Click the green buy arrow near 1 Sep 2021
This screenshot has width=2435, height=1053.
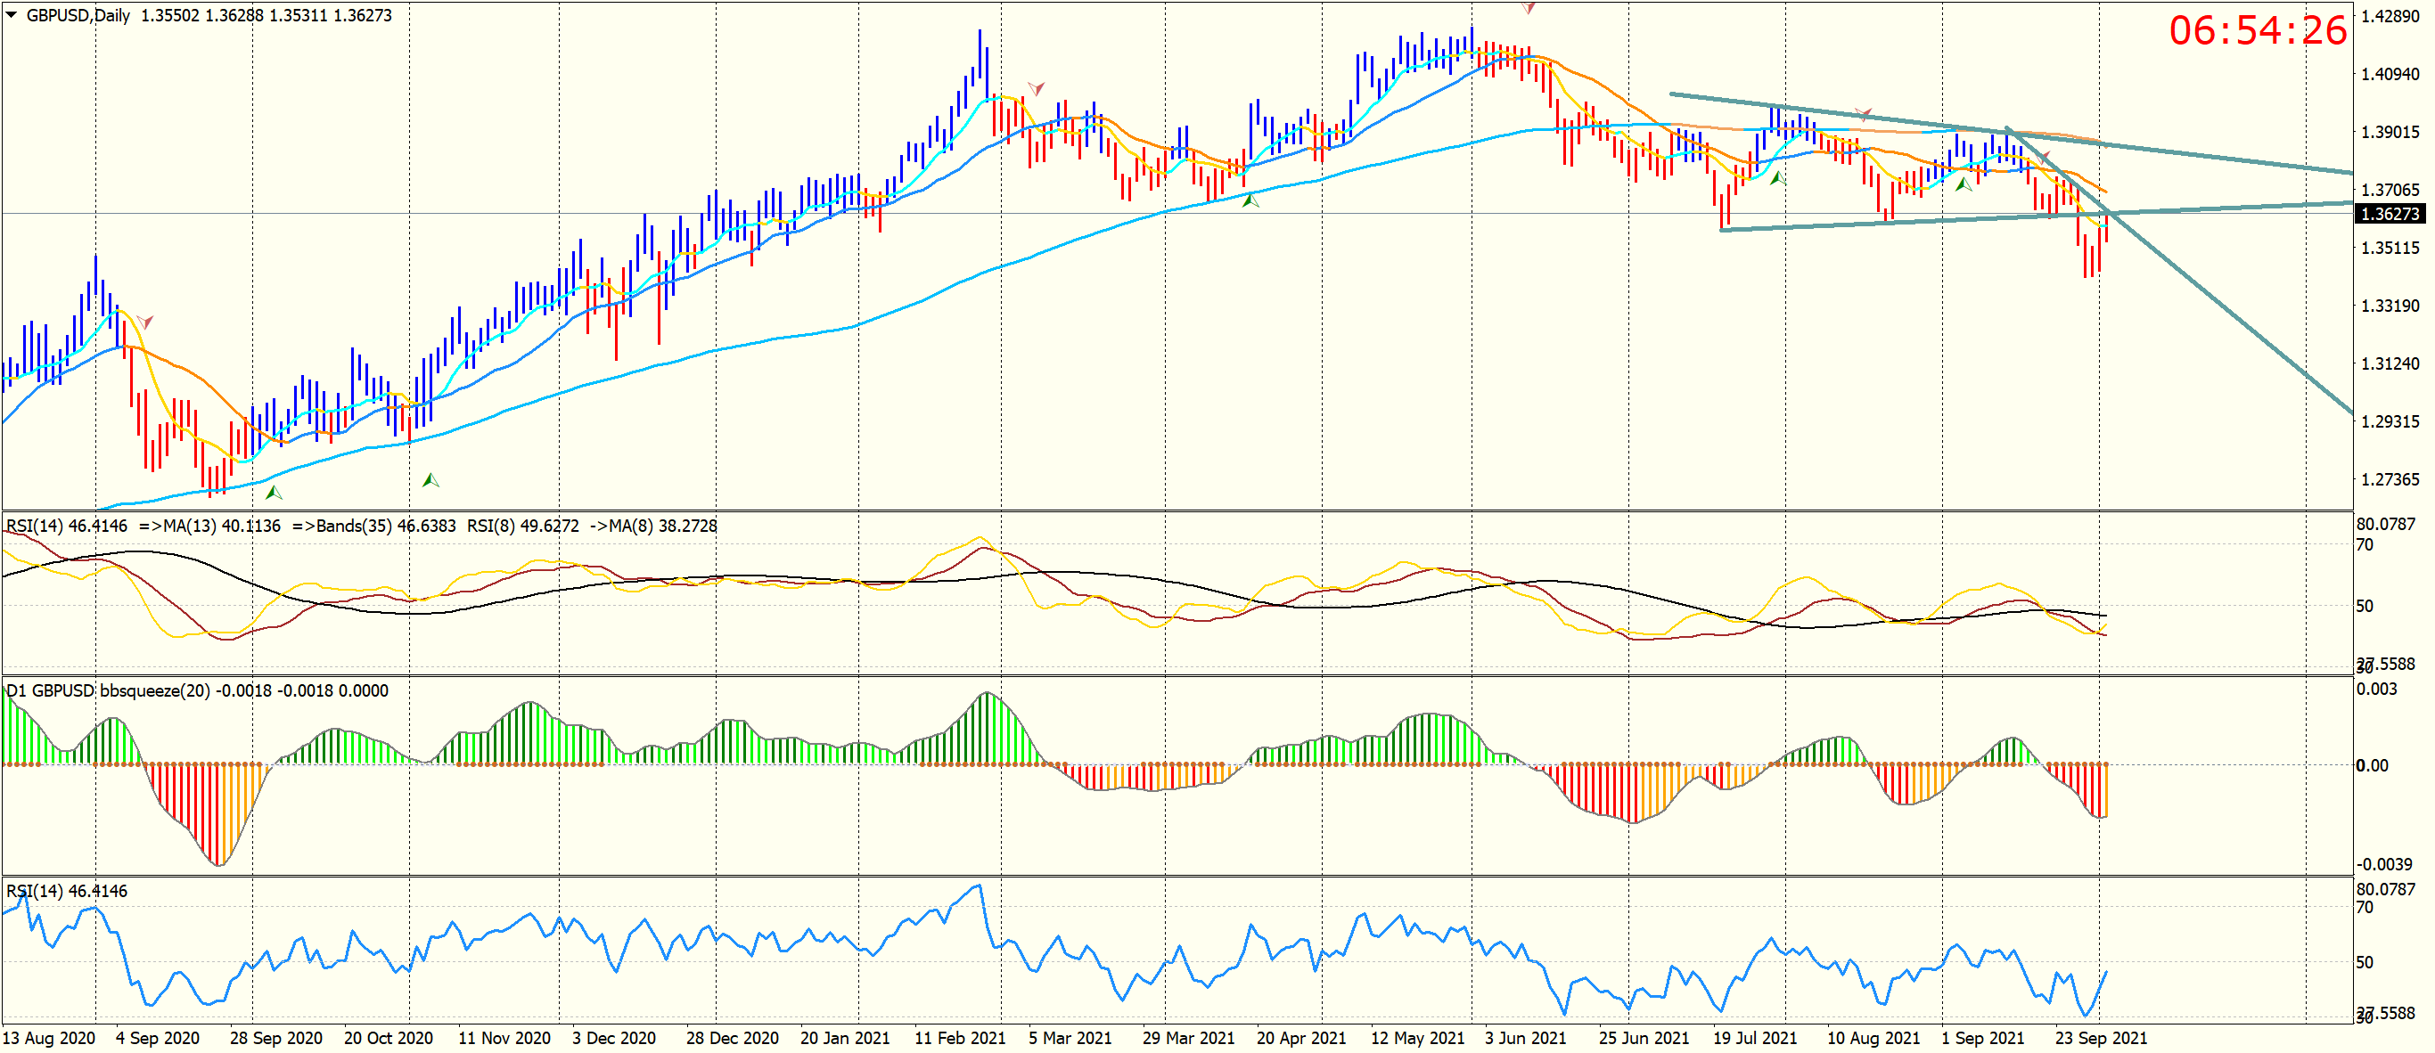pos(1964,184)
